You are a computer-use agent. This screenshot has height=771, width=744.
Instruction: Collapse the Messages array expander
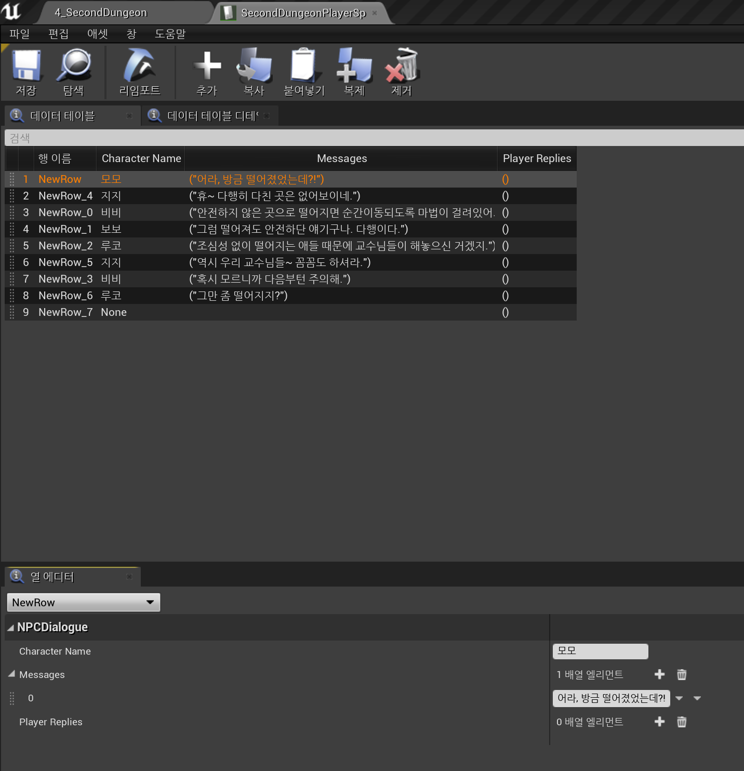point(11,674)
